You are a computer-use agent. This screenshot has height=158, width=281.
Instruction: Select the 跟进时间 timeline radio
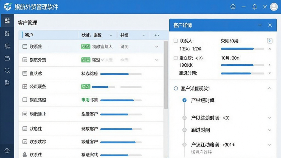pyautogui.click(x=184, y=130)
